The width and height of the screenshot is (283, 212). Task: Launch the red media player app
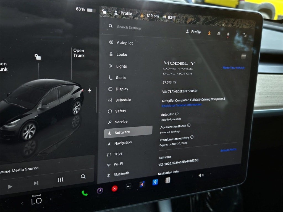click(x=114, y=189)
